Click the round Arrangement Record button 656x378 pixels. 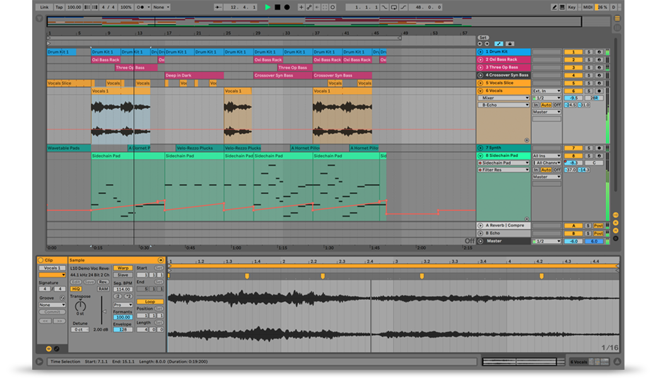[x=287, y=7]
